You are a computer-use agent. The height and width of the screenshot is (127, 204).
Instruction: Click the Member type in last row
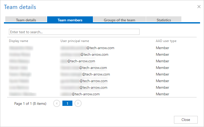(x=162, y=94)
